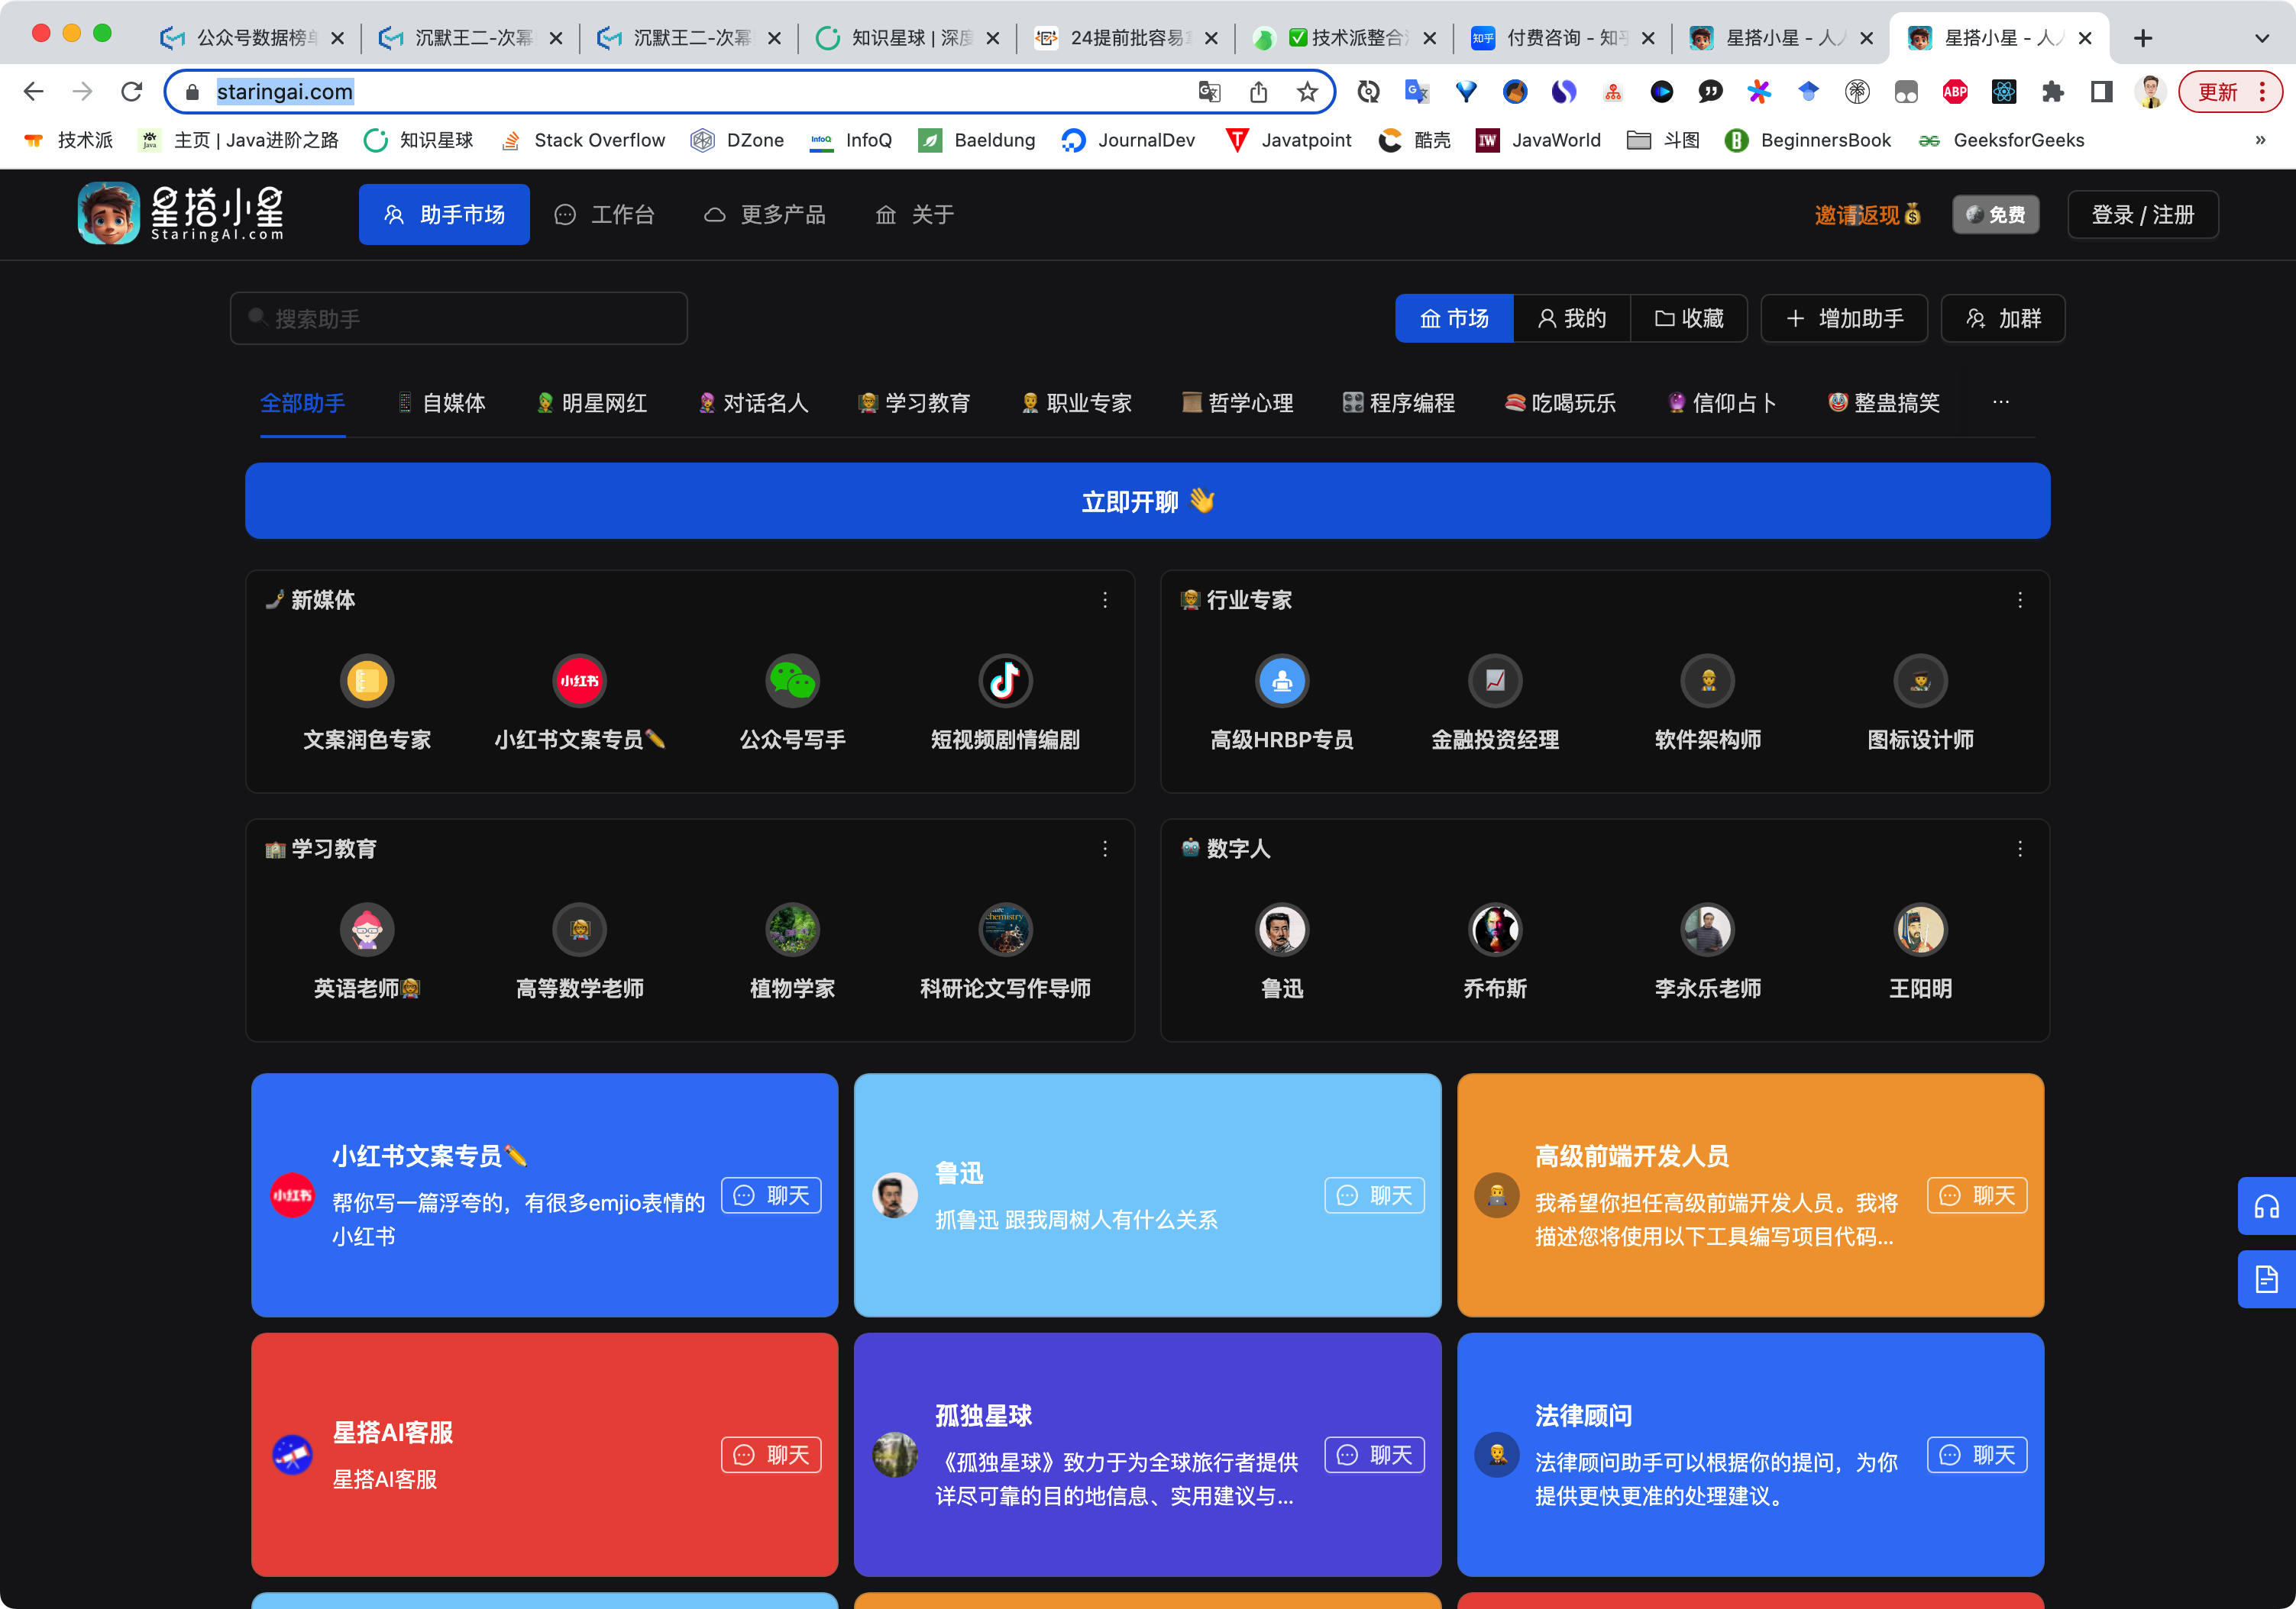Click the 小红书文案专员 red icon
Screen dimensions: 2296x1609
[579, 682]
